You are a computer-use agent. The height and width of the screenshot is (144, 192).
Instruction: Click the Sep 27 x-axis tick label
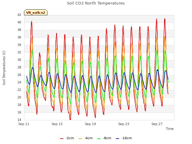click(x=157, y=124)
